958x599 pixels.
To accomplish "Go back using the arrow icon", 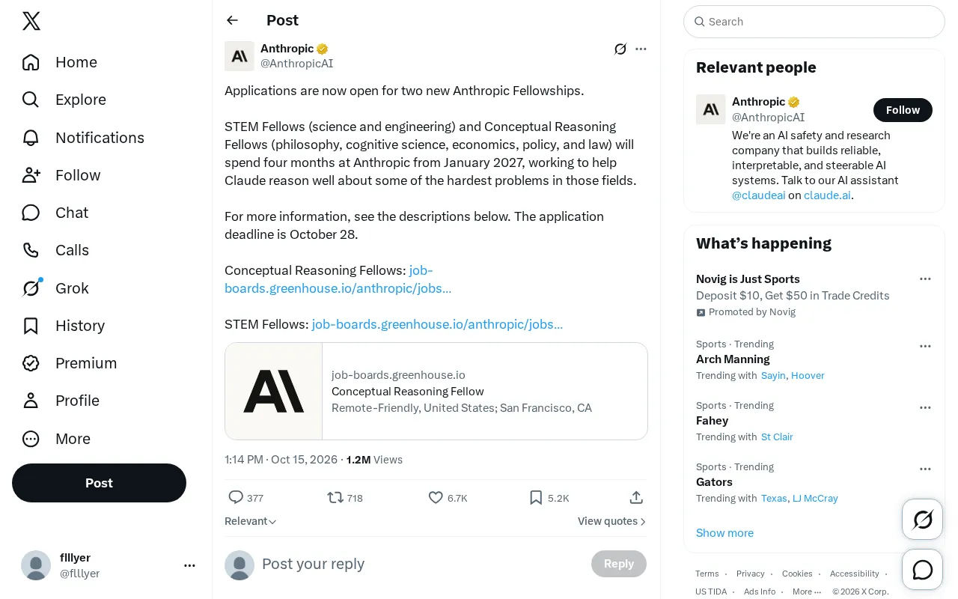I will pos(233,20).
